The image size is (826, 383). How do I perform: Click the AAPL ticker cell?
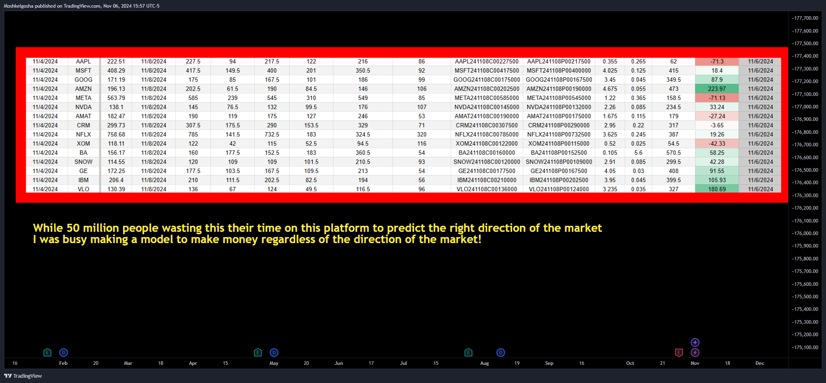coord(83,61)
